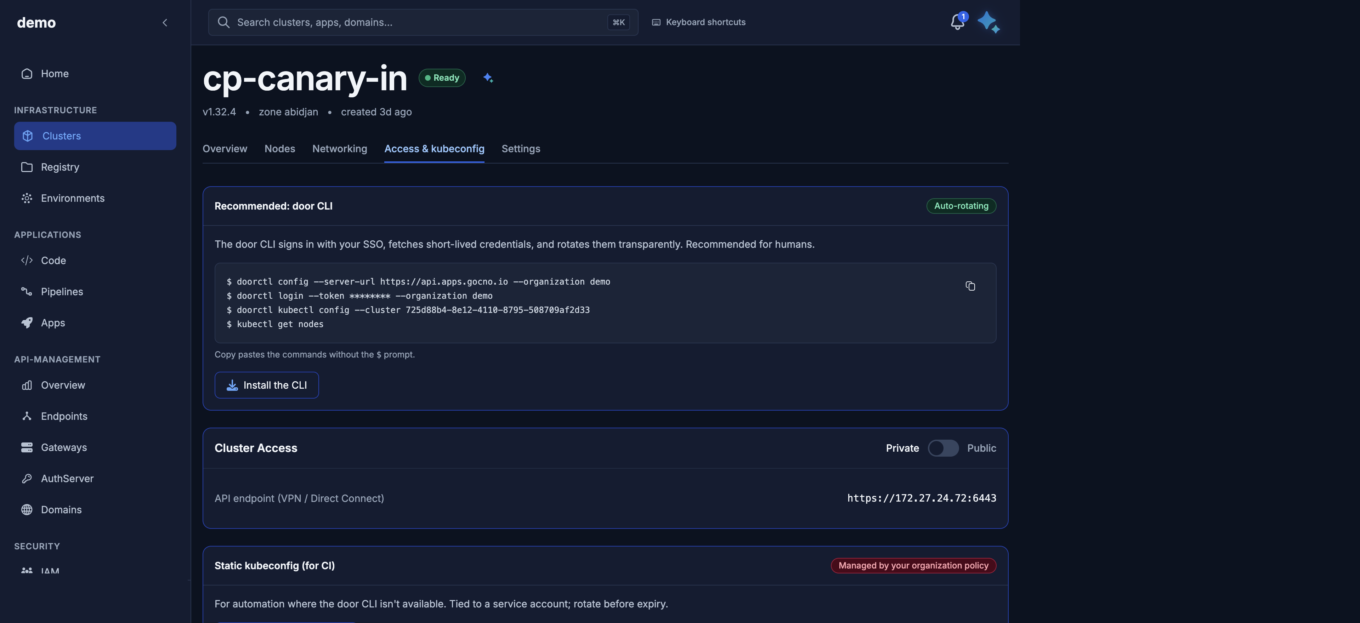Click the 'Static kubeconfig (for CI)' heading
The width and height of the screenshot is (1360, 623).
pos(274,566)
